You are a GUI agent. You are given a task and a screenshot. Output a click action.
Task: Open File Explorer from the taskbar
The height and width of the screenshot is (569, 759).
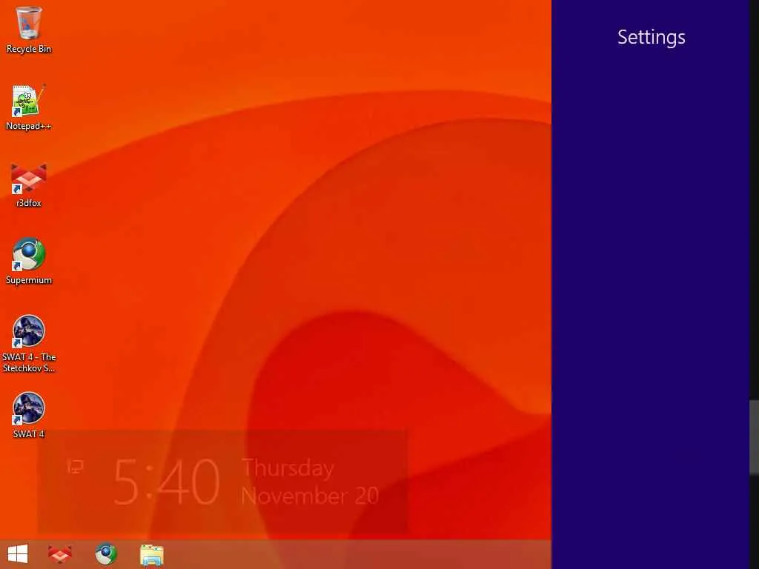[x=151, y=554]
